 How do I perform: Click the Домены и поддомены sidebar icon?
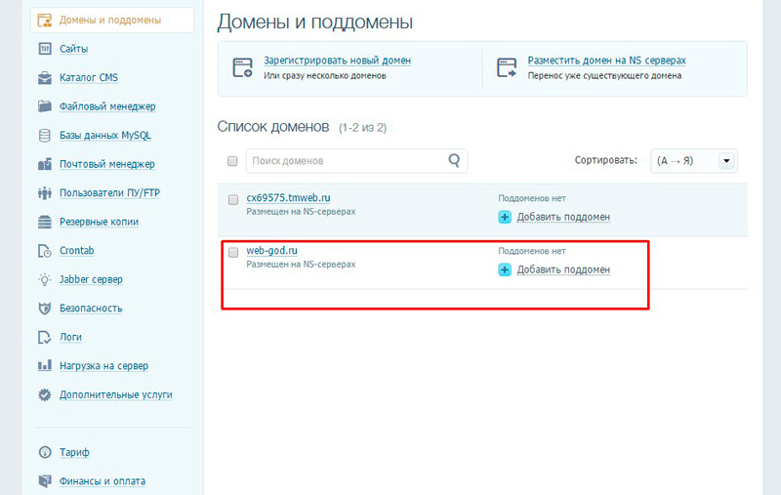coord(45,21)
